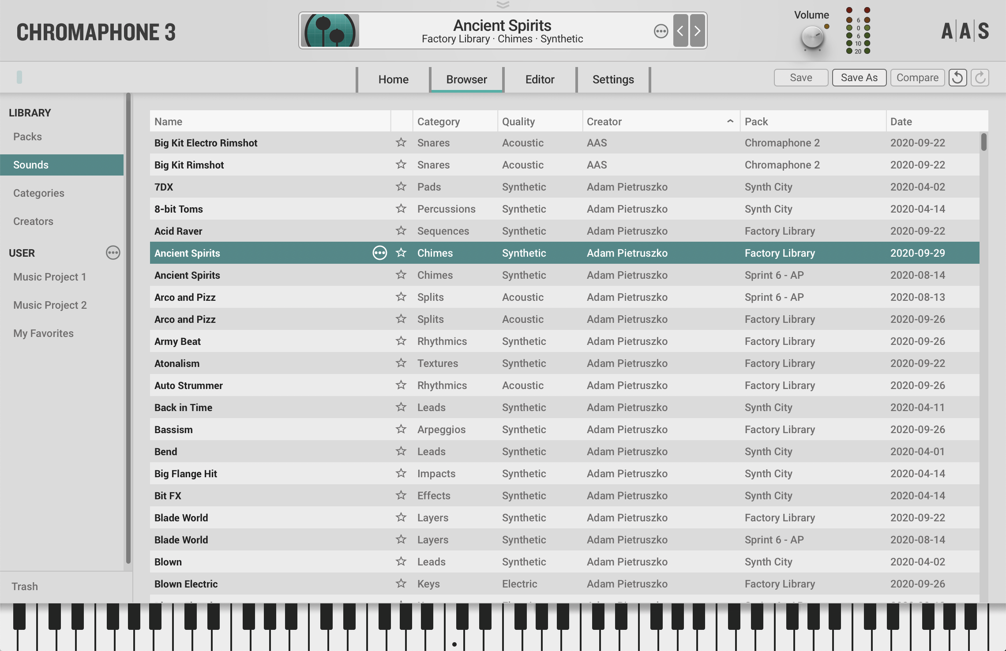Image resolution: width=1006 pixels, height=651 pixels.
Task: Load the previous preset with the left arrow
Action: point(680,31)
